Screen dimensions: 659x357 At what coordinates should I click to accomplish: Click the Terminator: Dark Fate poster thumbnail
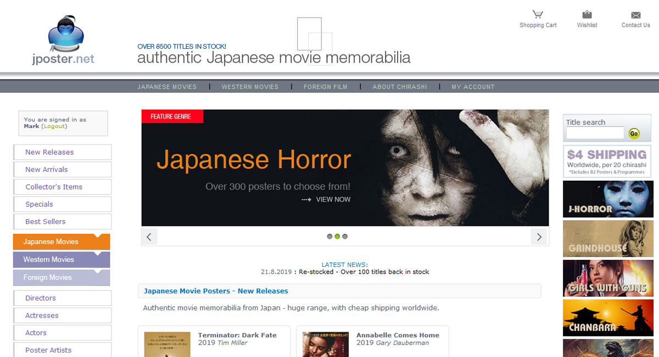point(167,344)
